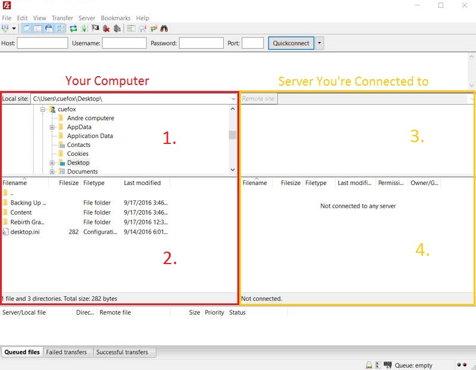
Task: Cancel the current operation
Action: (x=95, y=29)
